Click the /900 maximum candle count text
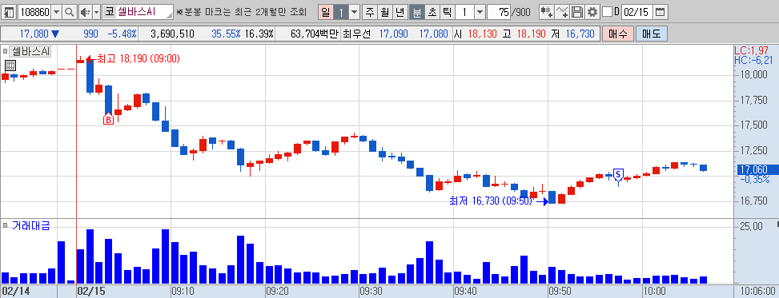 520,12
